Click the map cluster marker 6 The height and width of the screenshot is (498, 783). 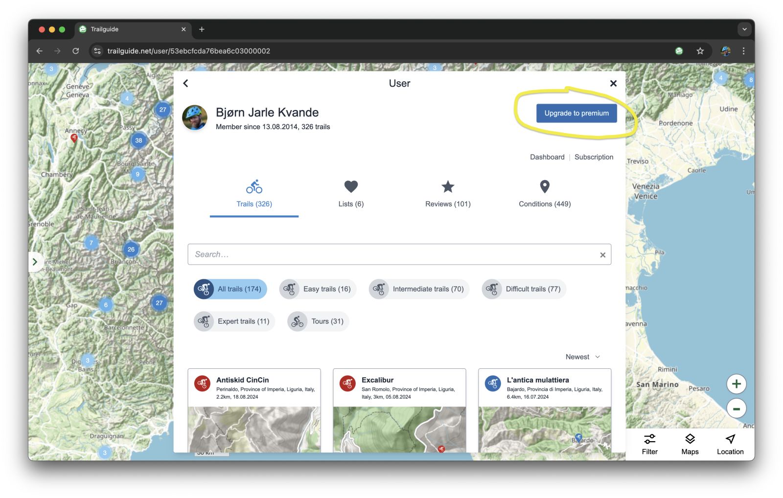click(x=106, y=305)
